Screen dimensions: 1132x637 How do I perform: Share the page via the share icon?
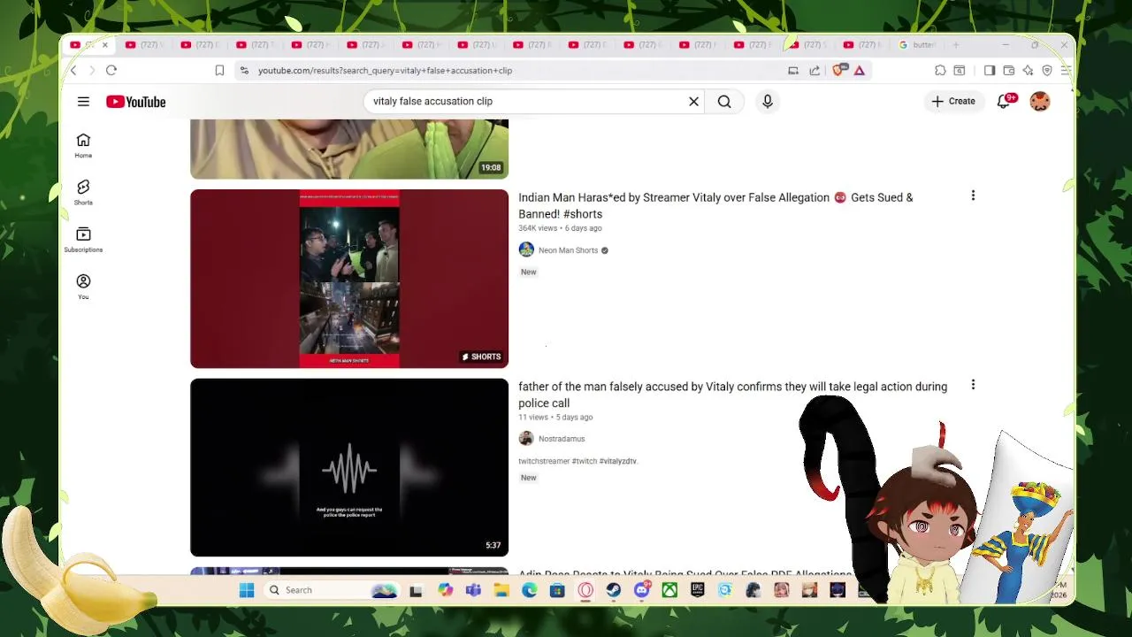pyautogui.click(x=815, y=71)
